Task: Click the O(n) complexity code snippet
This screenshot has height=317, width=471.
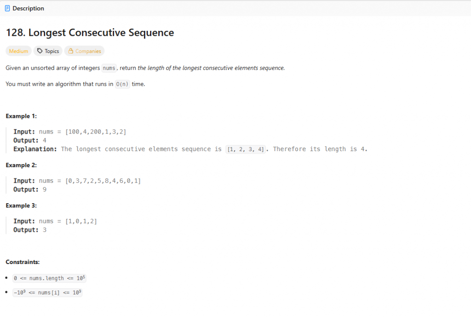Action: click(122, 84)
